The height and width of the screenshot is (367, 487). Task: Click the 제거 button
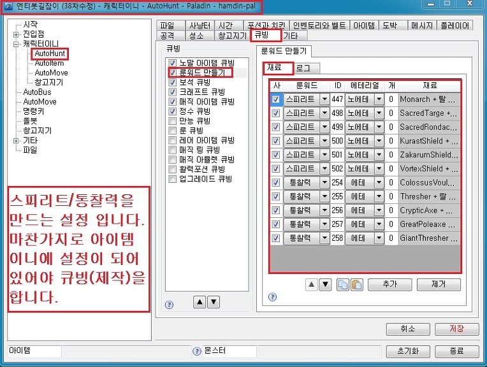click(439, 284)
